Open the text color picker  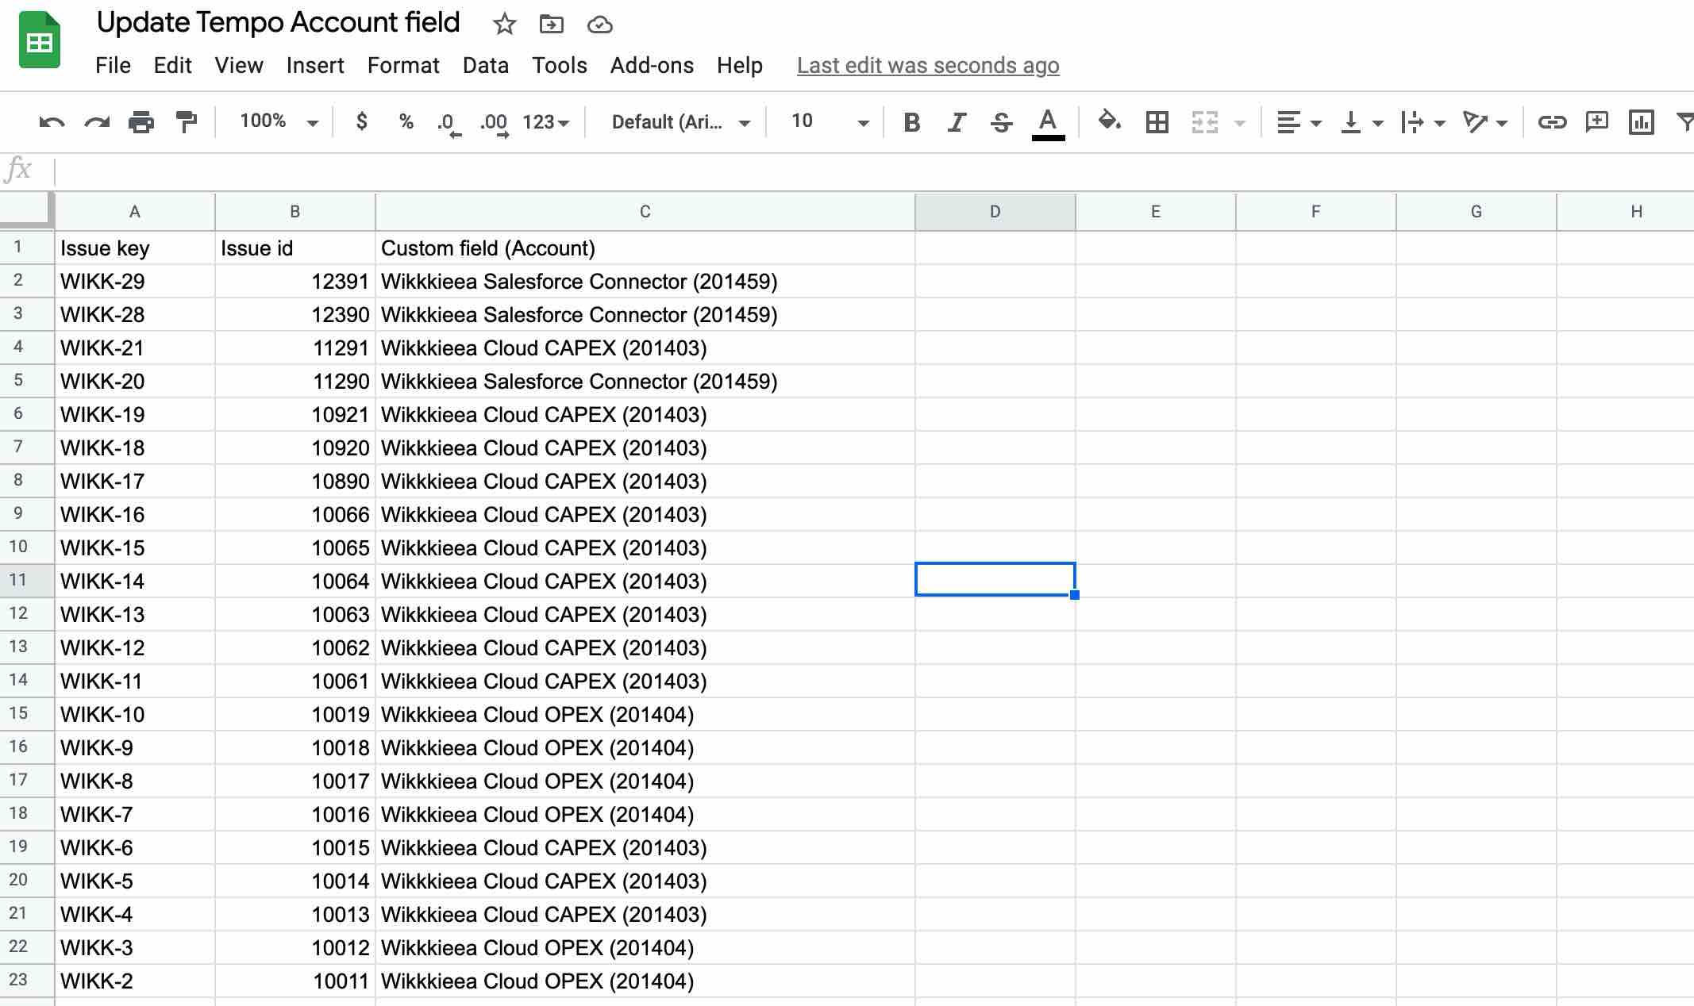1048,122
